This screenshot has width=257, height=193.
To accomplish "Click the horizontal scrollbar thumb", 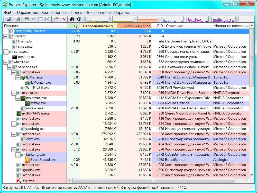I will click(154, 181).
